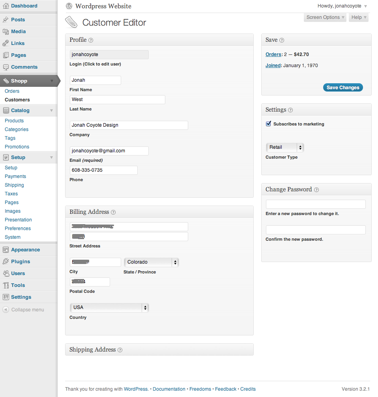Click the Posts pushpin icon
This screenshot has height=397, width=378.
point(6,19)
